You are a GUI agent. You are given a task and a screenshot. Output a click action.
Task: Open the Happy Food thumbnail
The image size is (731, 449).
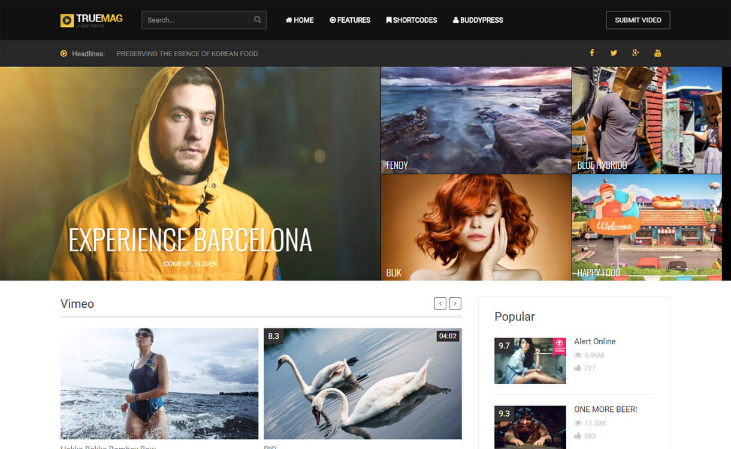tap(647, 227)
